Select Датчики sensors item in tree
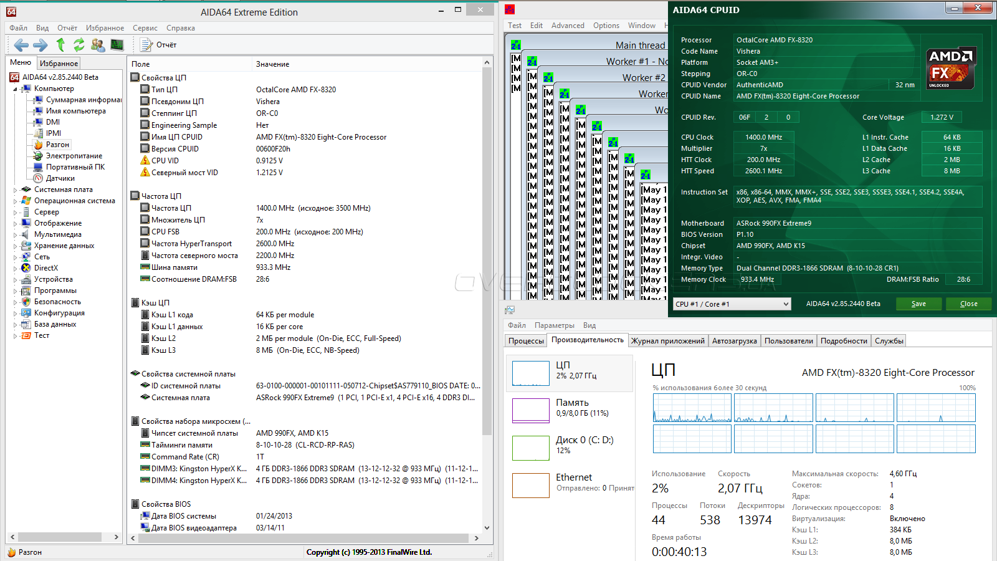 60,178
